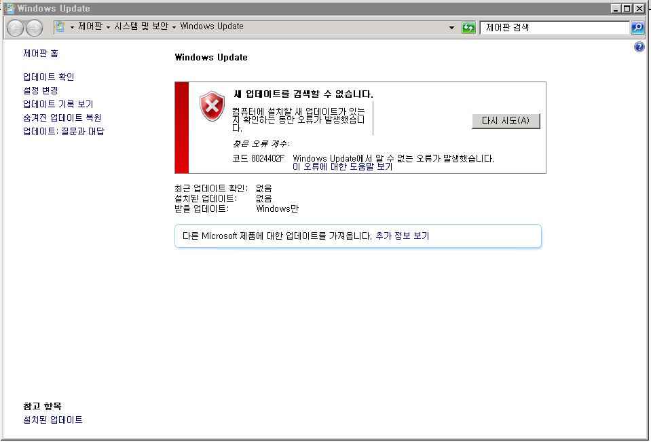651x442 pixels.
Task: Expand dropdown arrow after 시스템 및 보안
Action: (x=174, y=27)
